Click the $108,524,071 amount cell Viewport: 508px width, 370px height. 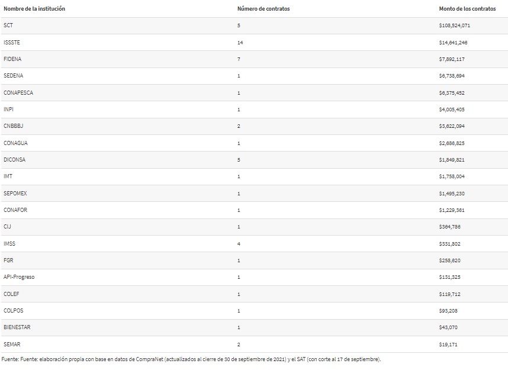point(455,25)
